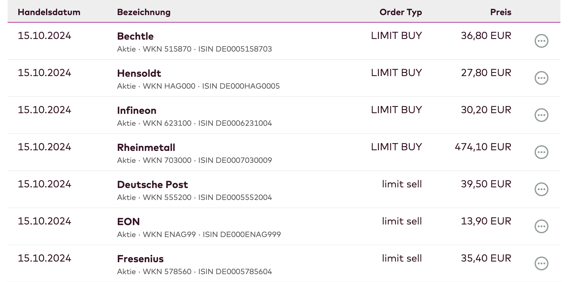Open more options for Infineon order

click(541, 115)
